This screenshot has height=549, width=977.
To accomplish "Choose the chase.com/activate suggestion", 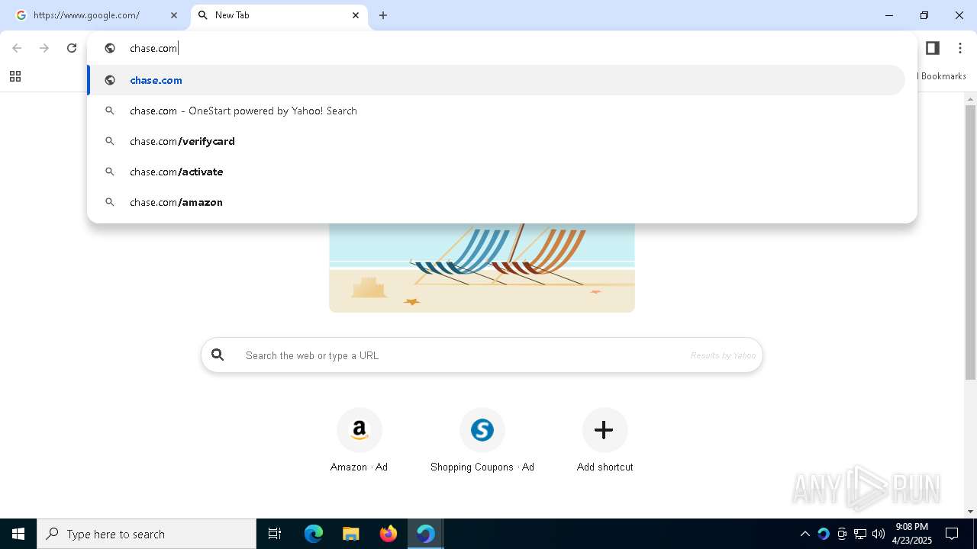I will pyautogui.click(x=497, y=172).
